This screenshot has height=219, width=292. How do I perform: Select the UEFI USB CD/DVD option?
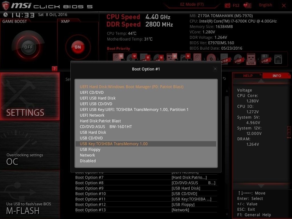pos(146,104)
